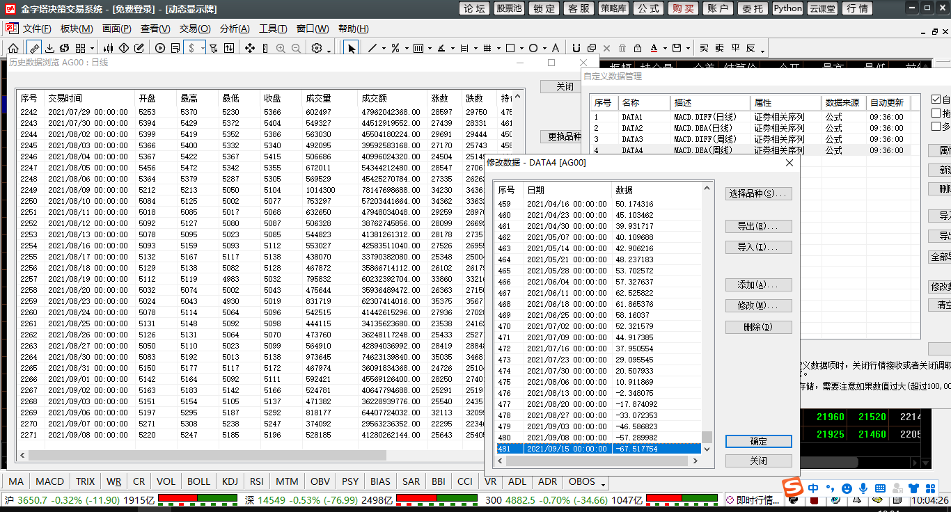Screen dimensions: 951x512
Task: Click the Sogou emoji smiley icon
Action: tap(847, 488)
